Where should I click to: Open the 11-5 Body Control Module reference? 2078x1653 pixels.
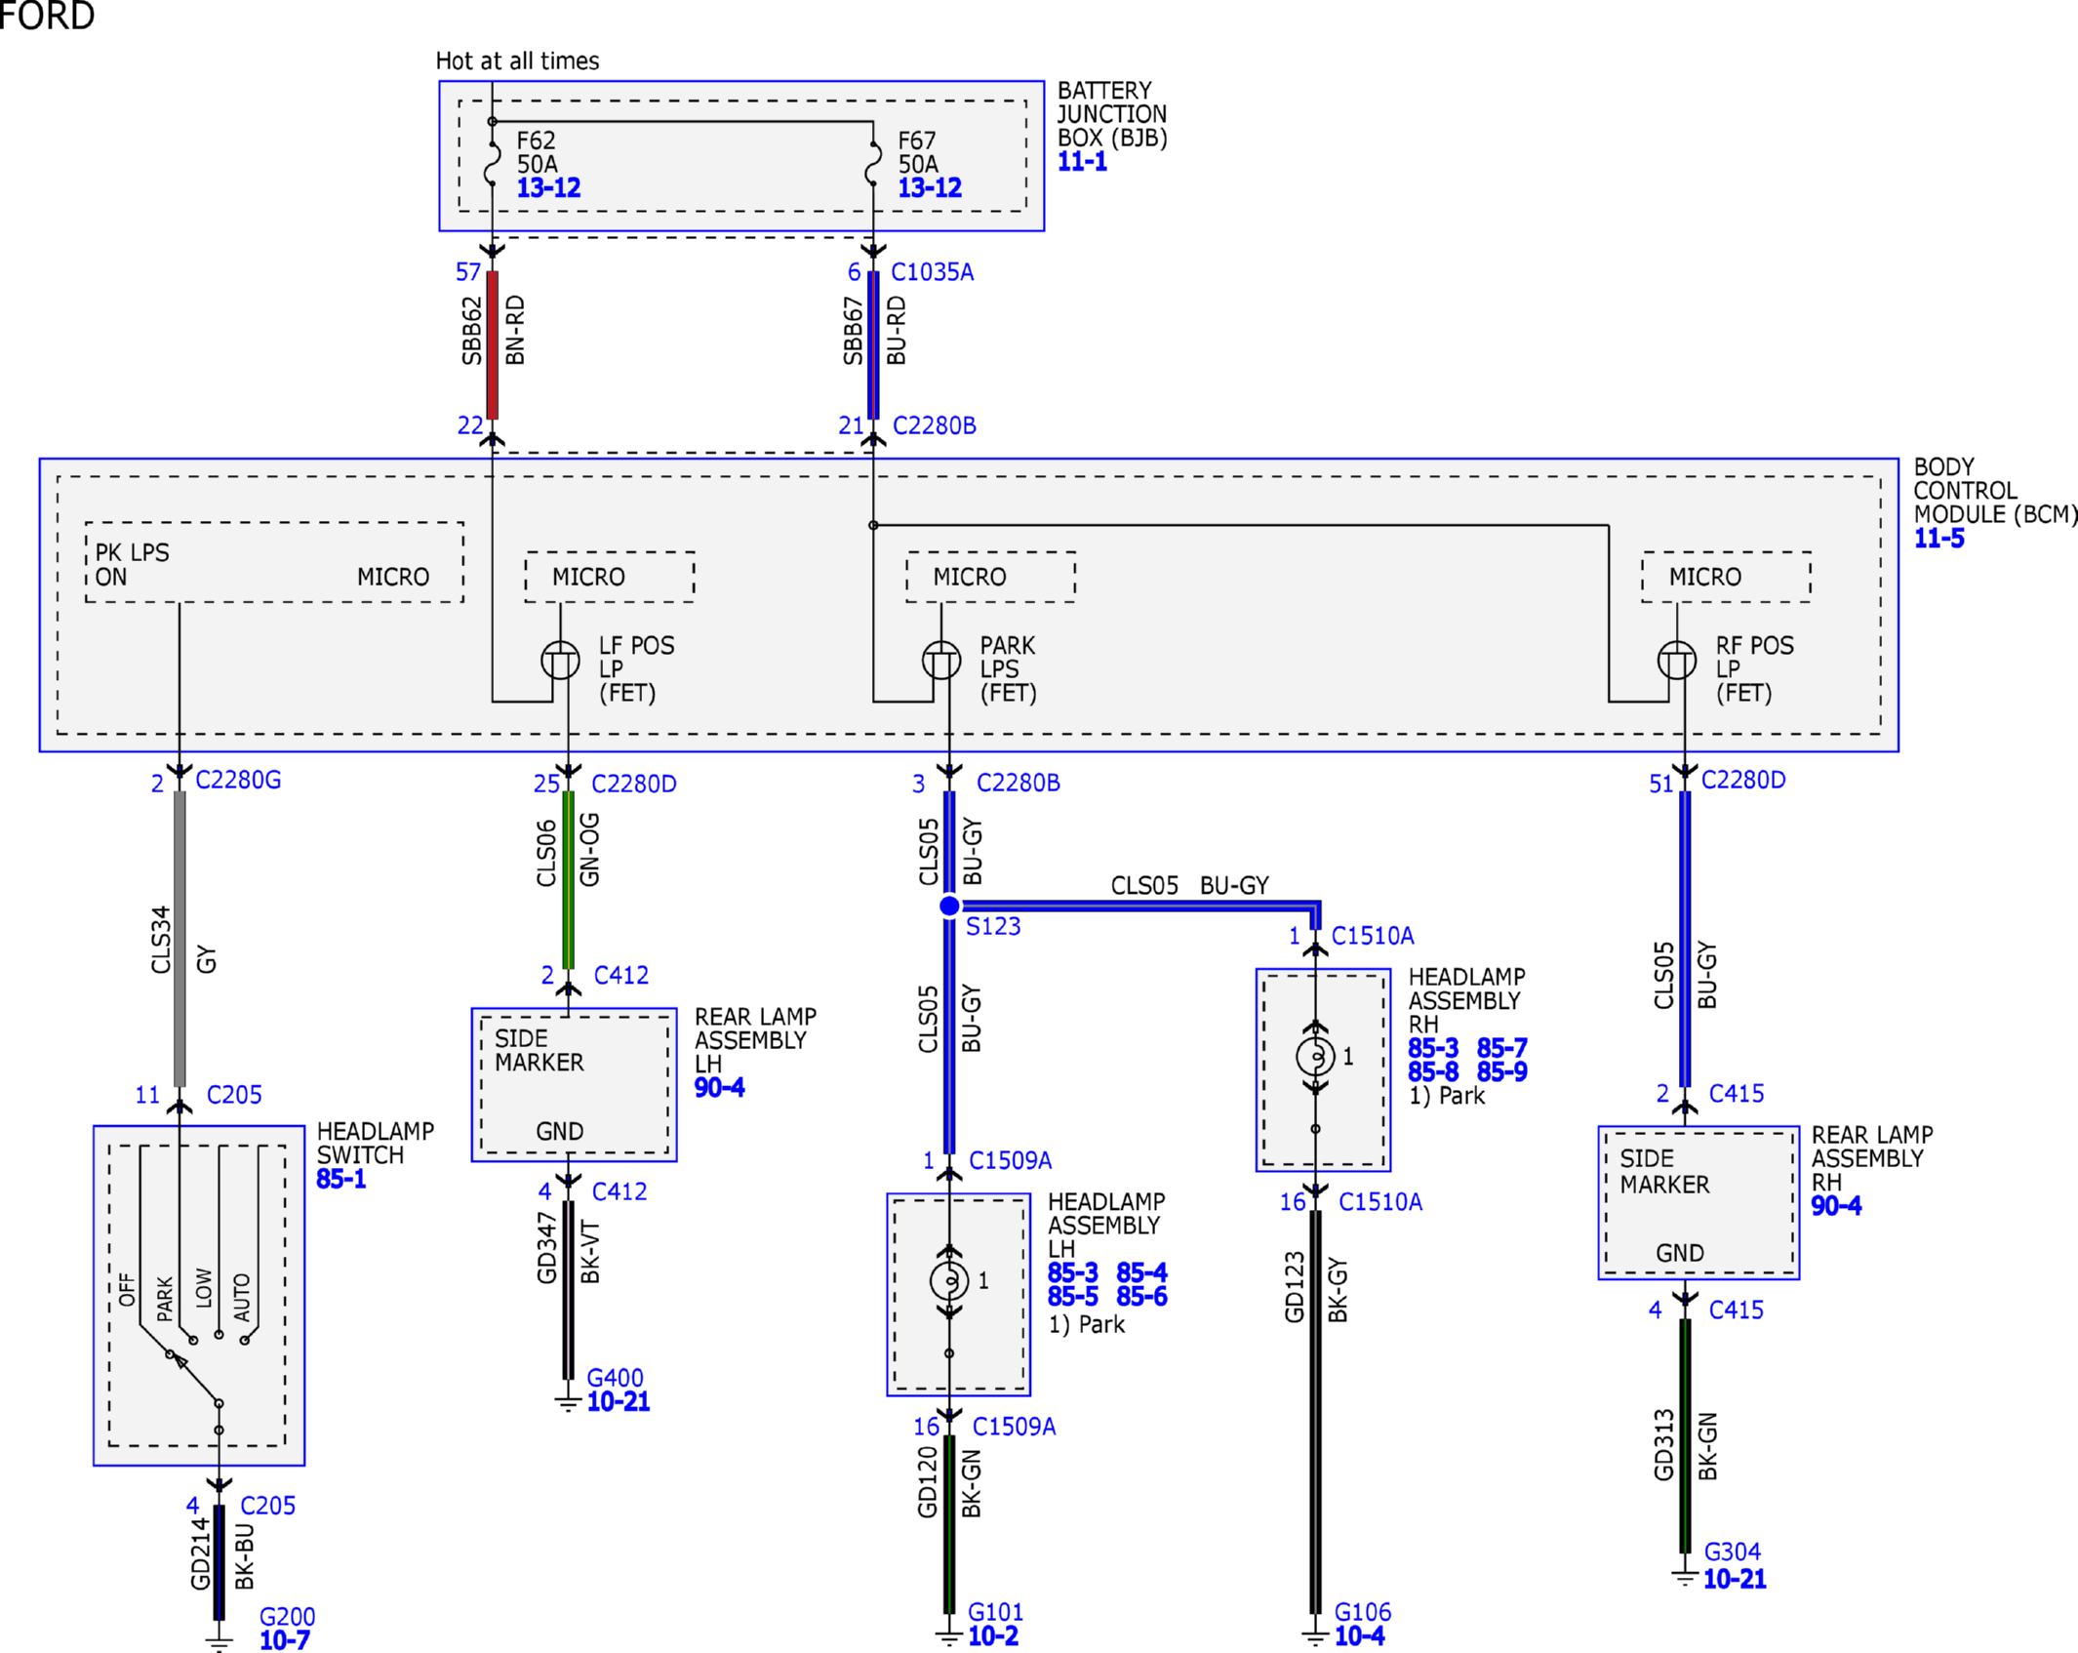coord(1938,539)
